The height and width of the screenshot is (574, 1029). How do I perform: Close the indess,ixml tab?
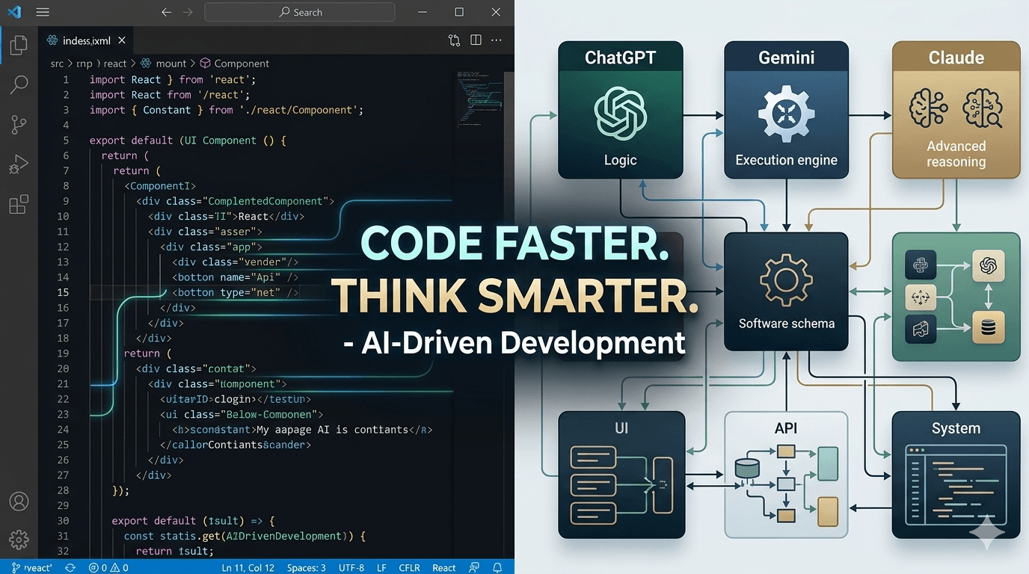[x=122, y=40]
